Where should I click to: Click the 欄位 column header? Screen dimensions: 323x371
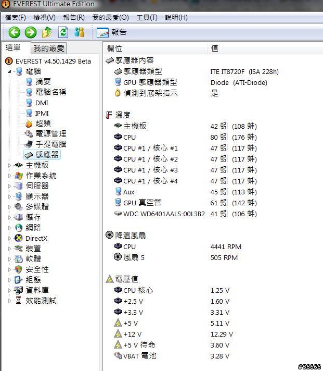coord(155,48)
